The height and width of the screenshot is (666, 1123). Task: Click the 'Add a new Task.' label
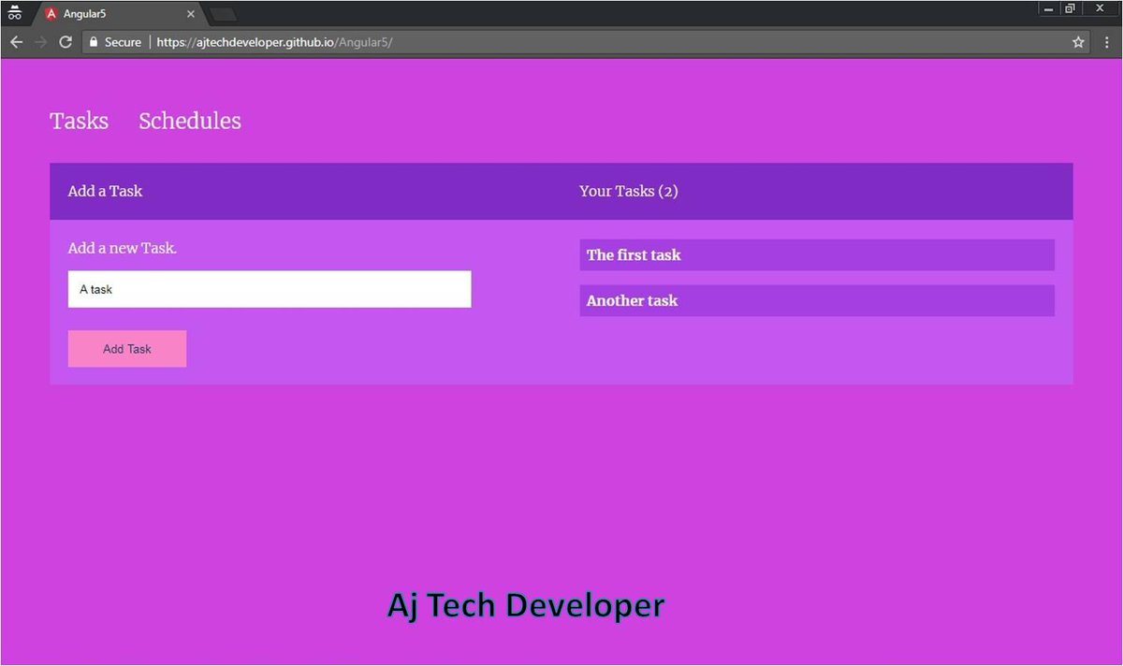point(123,248)
